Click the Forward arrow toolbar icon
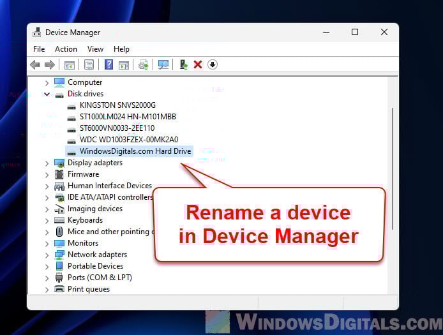 pos(50,64)
